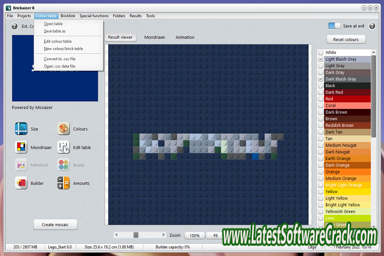
Task: Click the Create mosaic button
Action: click(55, 225)
